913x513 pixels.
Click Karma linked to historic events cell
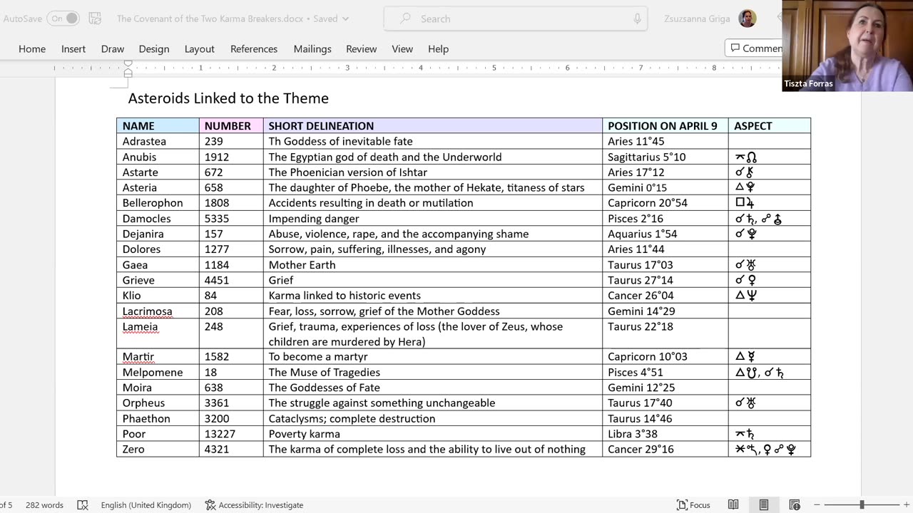click(433, 296)
